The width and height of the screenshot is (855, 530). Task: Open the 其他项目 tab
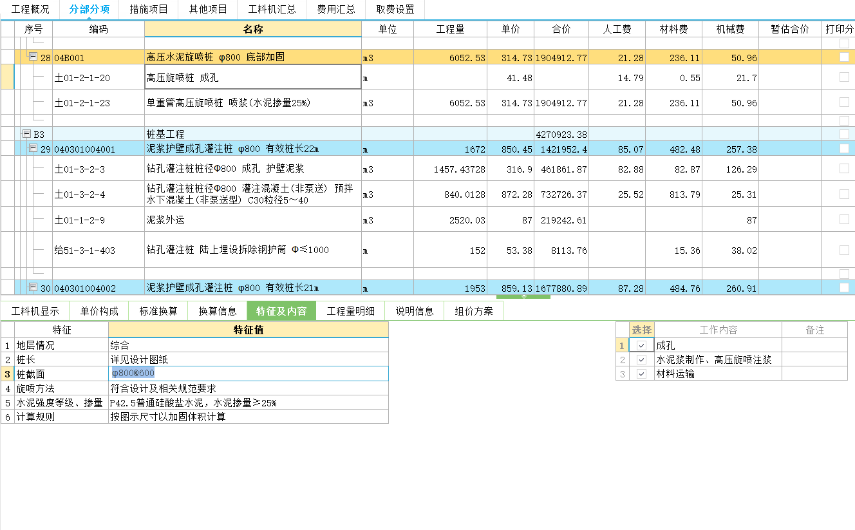(208, 9)
